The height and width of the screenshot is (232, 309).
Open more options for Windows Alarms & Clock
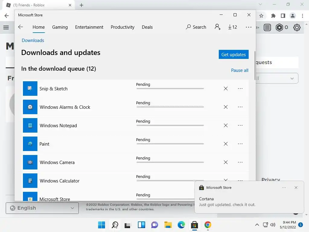[x=240, y=107]
